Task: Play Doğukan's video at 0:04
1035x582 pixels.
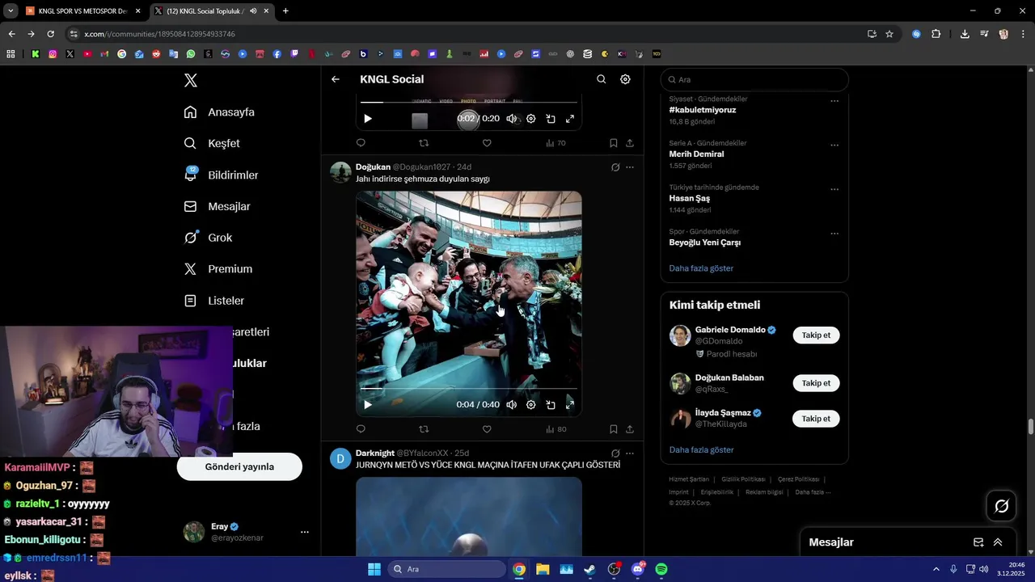Action: pos(368,405)
